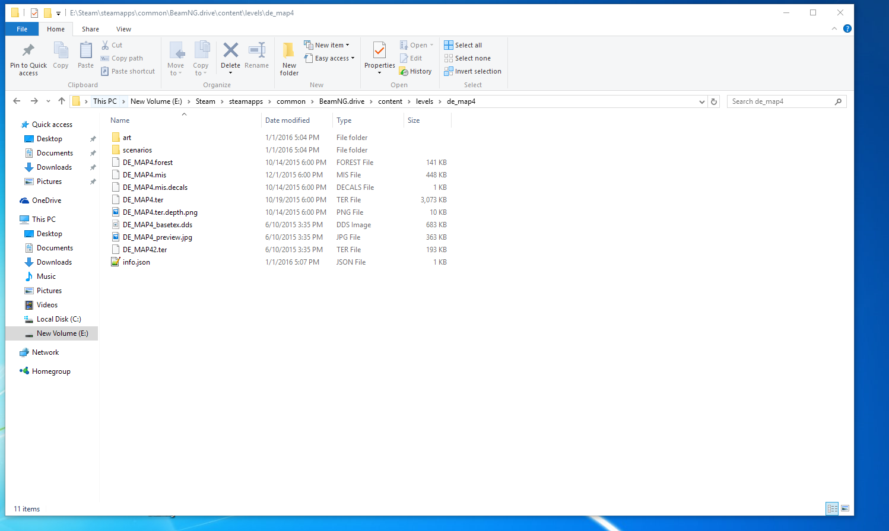Sort by the Size column header
Viewport: 889px width, 531px height.
coord(427,120)
